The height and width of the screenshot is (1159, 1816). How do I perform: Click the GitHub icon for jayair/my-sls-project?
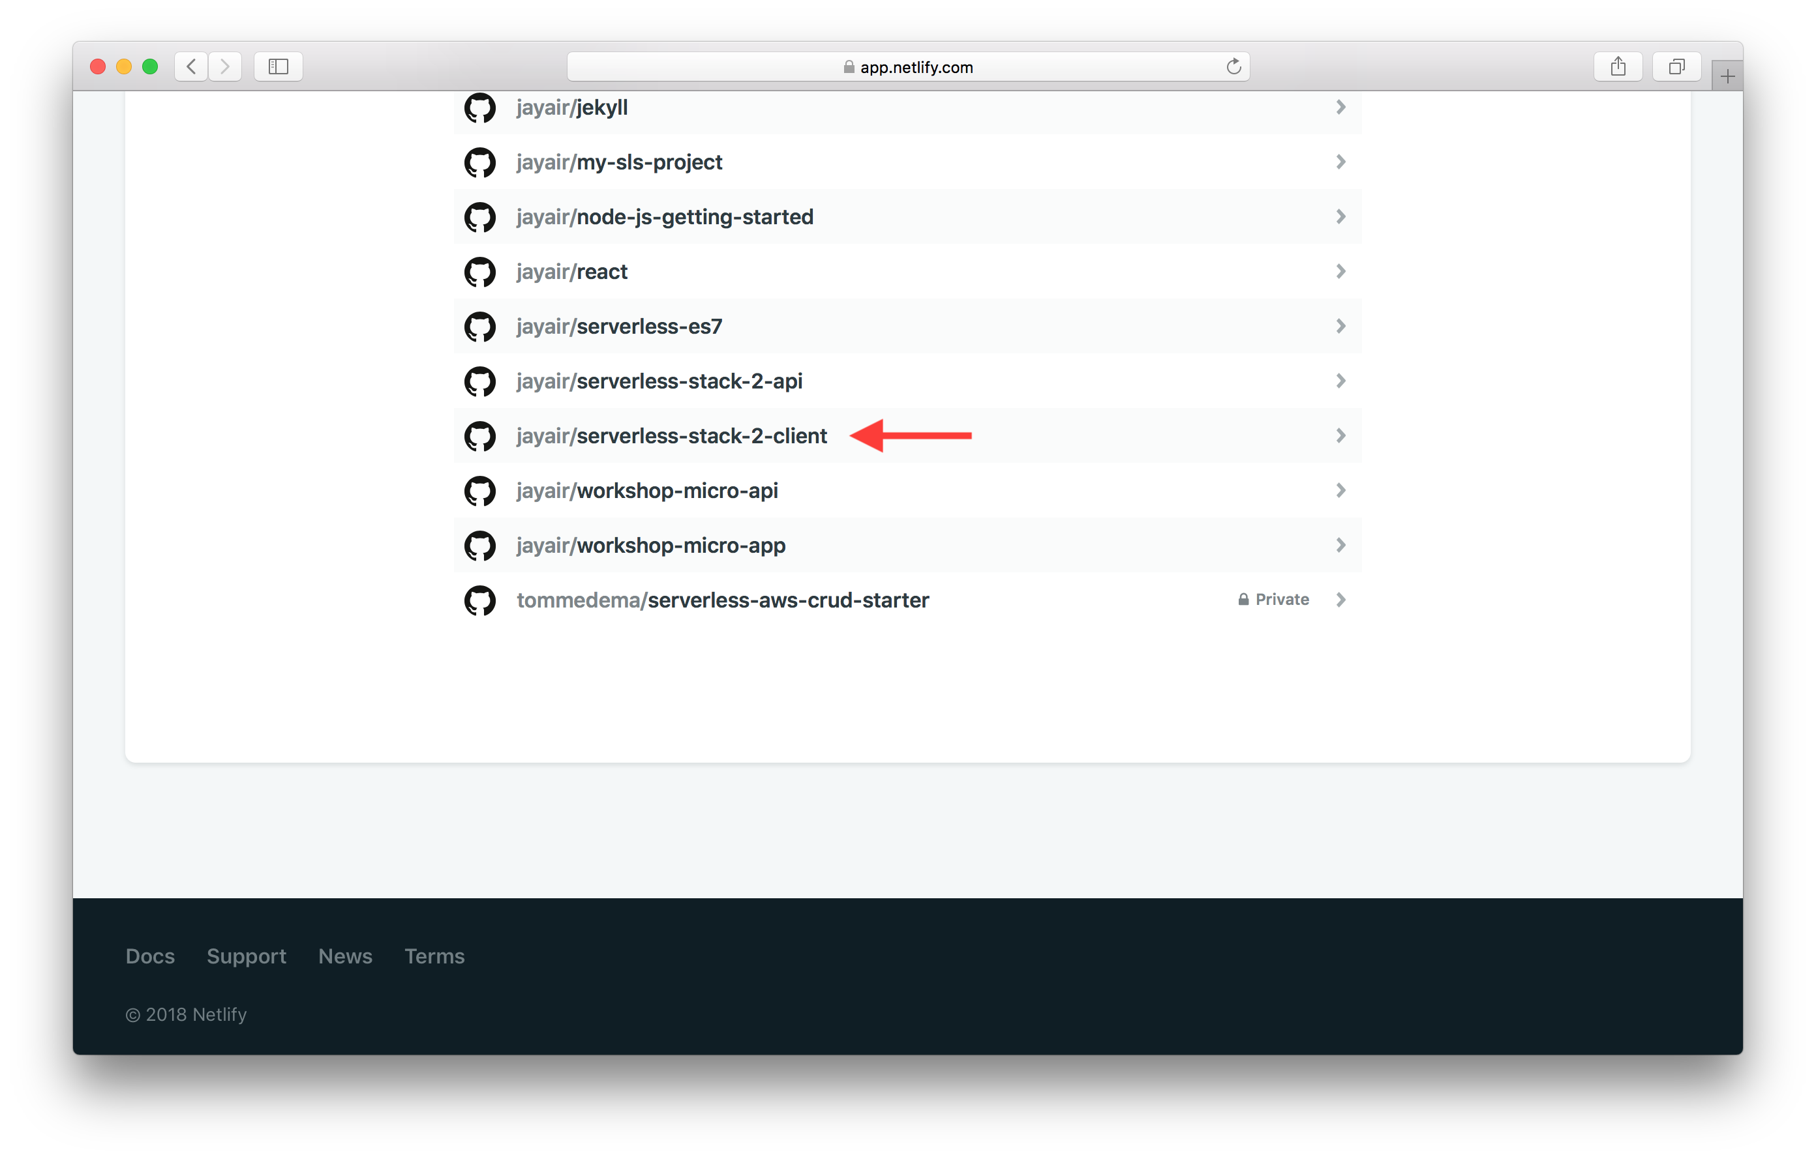[479, 163]
